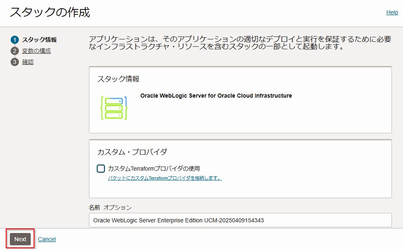Select the スタック情報 step in the wizard
This screenshot has width=403, height=249.
(x=39, y=40)
